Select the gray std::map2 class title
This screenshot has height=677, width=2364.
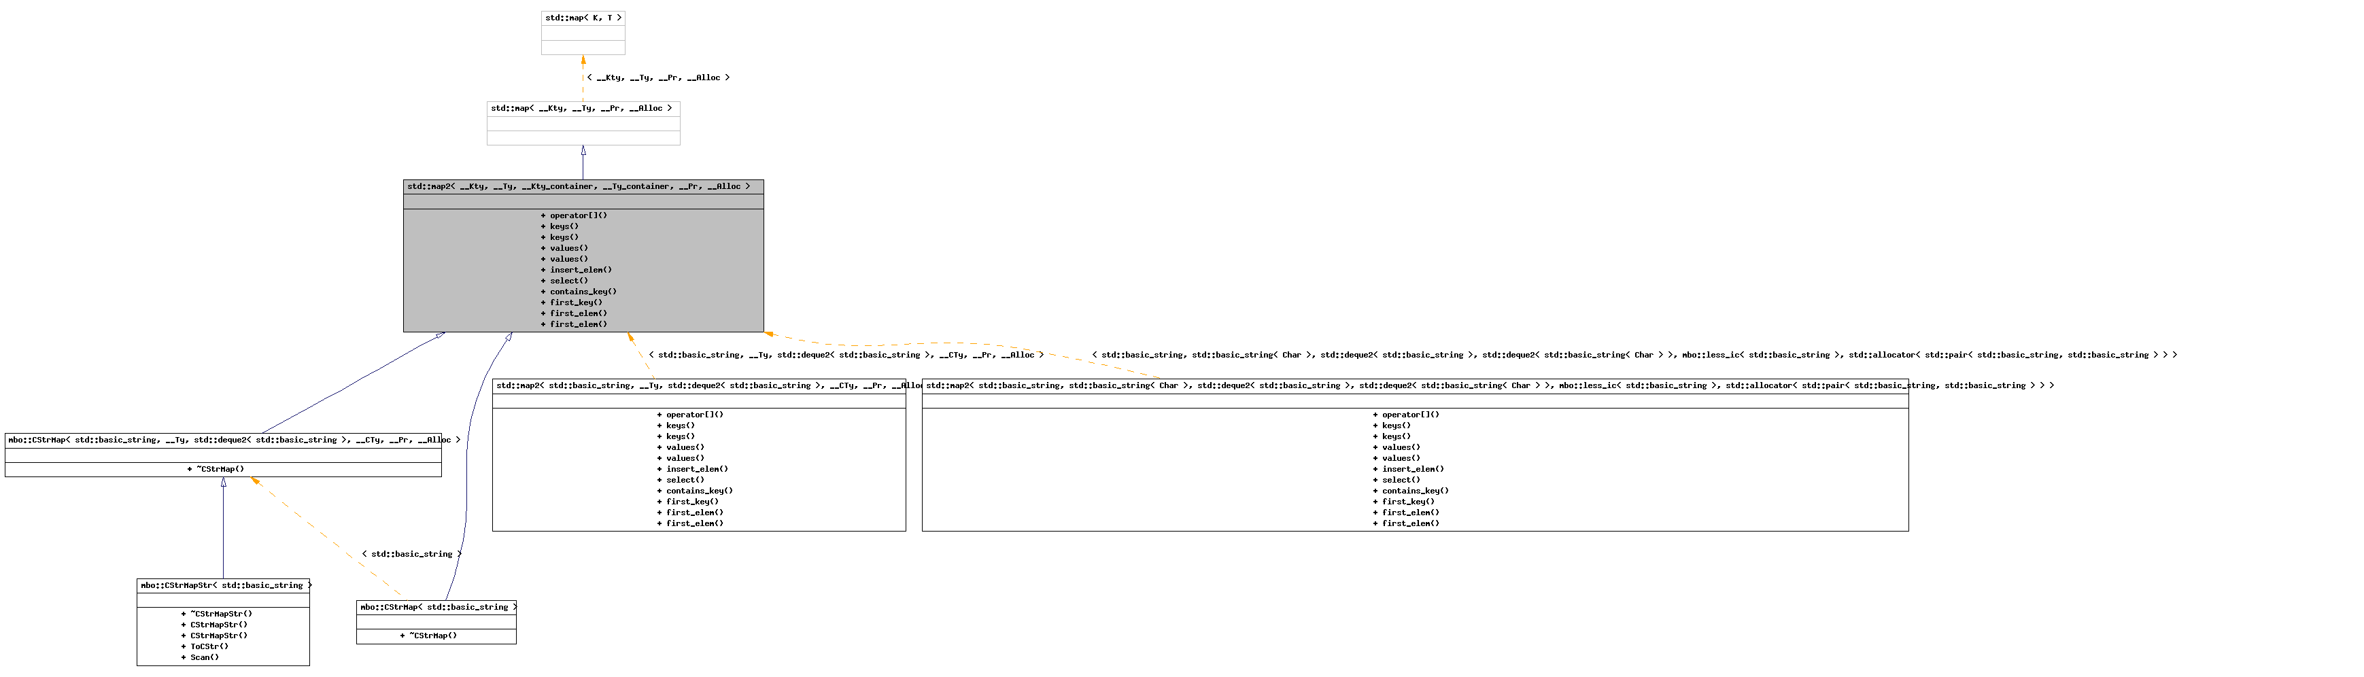(579, 187)
